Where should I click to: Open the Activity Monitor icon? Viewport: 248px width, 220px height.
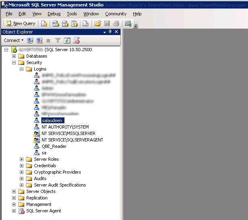pyautogui.click(x=128, y=23)
